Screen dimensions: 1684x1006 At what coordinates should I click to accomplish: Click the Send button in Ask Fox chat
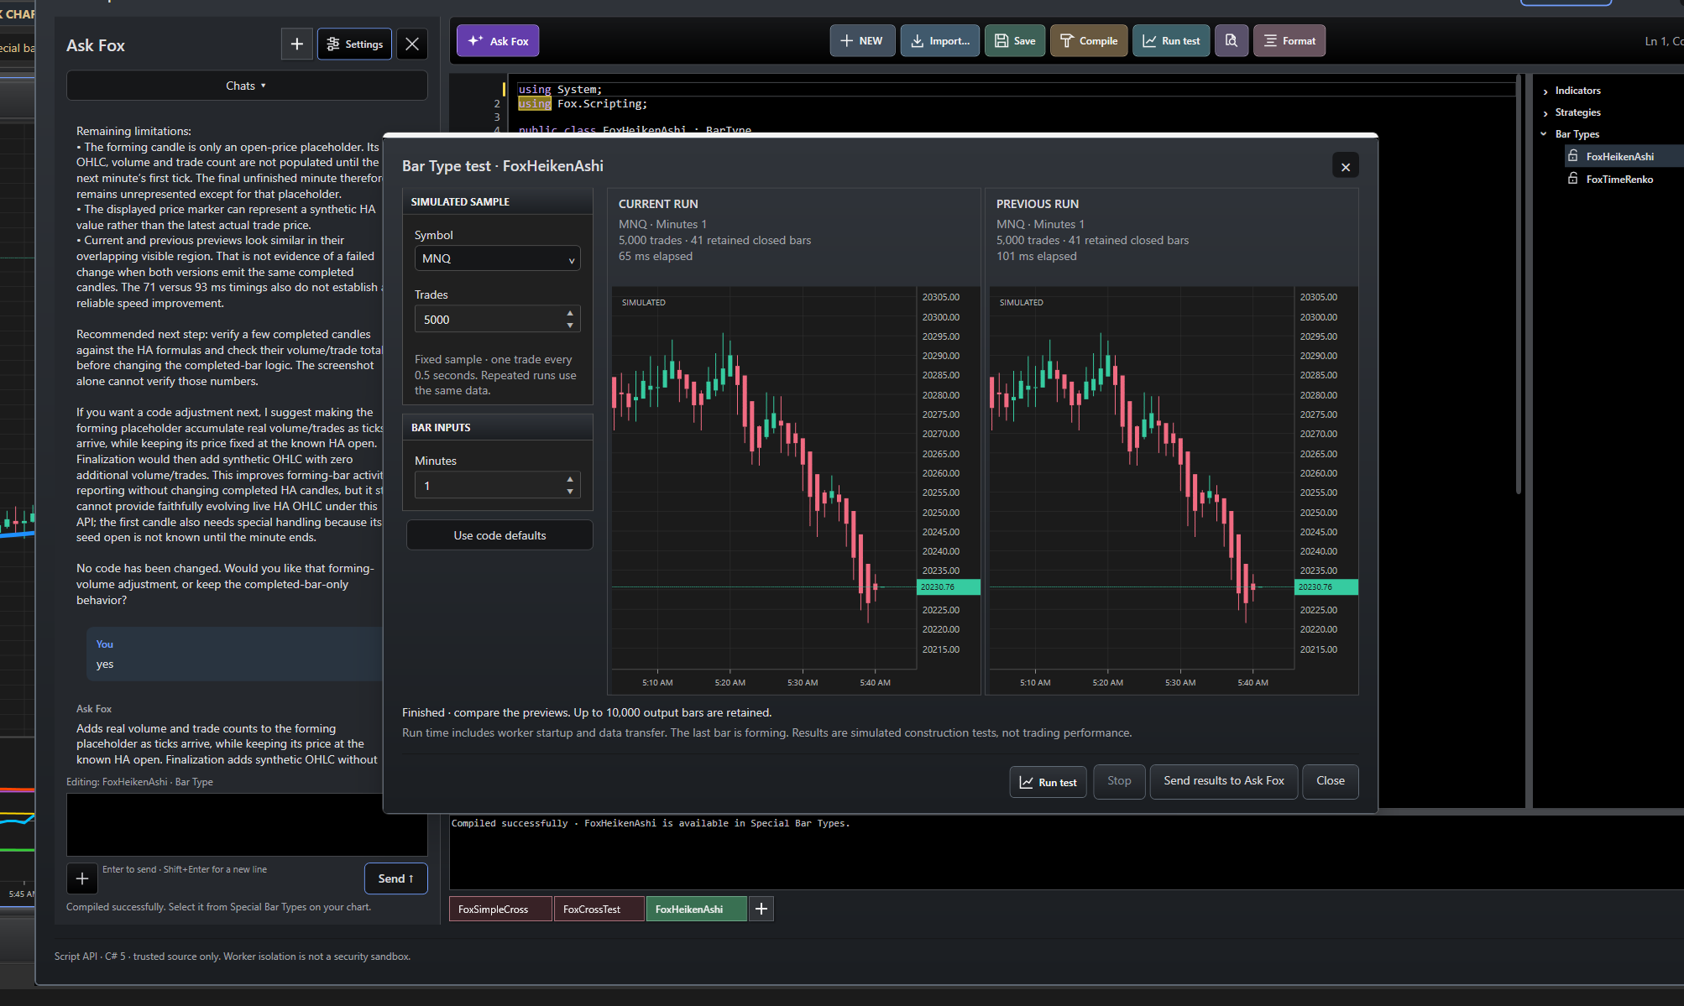(395, 878)
